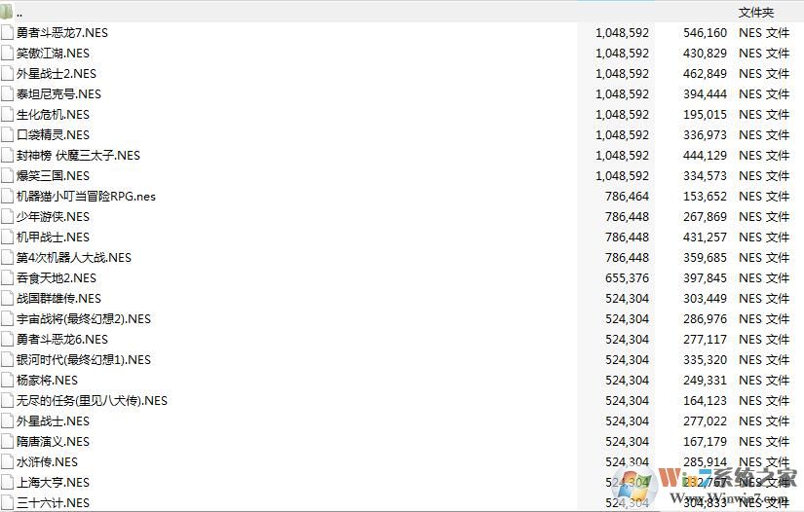
Task: Select file name 勇者斗恶龙7.NES
Action: (62, 33)
